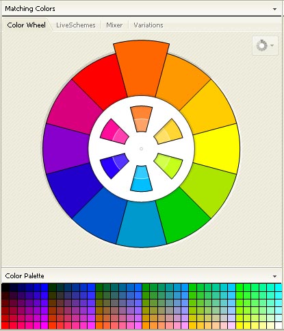This screenshot has height=331, width=284.
Task: Open the Color Palette panel menu arrow
Action: 275,276
